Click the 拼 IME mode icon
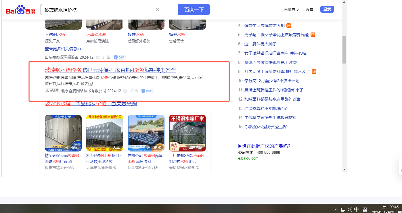Image resolution: width=402 pixels, height=213 pixels. 365,210
